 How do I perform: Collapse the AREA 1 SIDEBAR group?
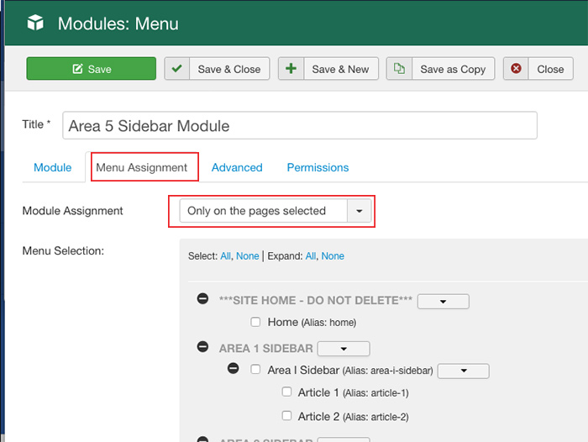point(202,347)
